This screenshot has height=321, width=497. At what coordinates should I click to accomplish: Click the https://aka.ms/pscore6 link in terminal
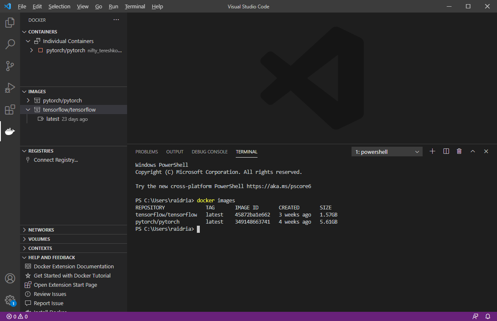pyautogui.click(x=279, y=186)
